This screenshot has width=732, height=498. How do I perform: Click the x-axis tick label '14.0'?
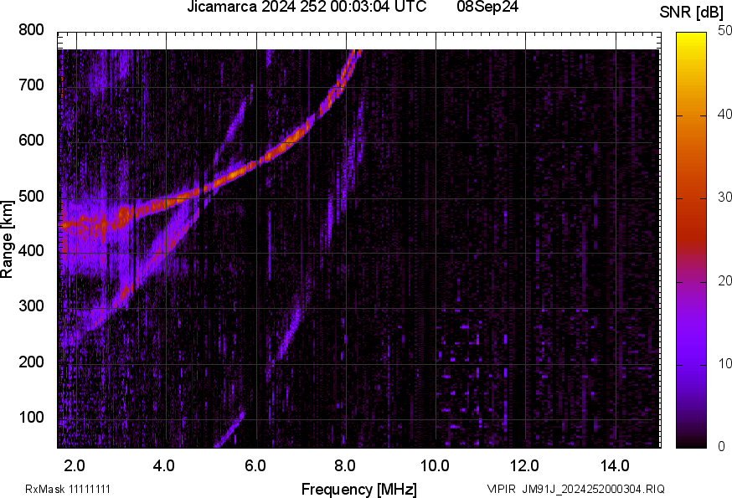tap(615, 466)
